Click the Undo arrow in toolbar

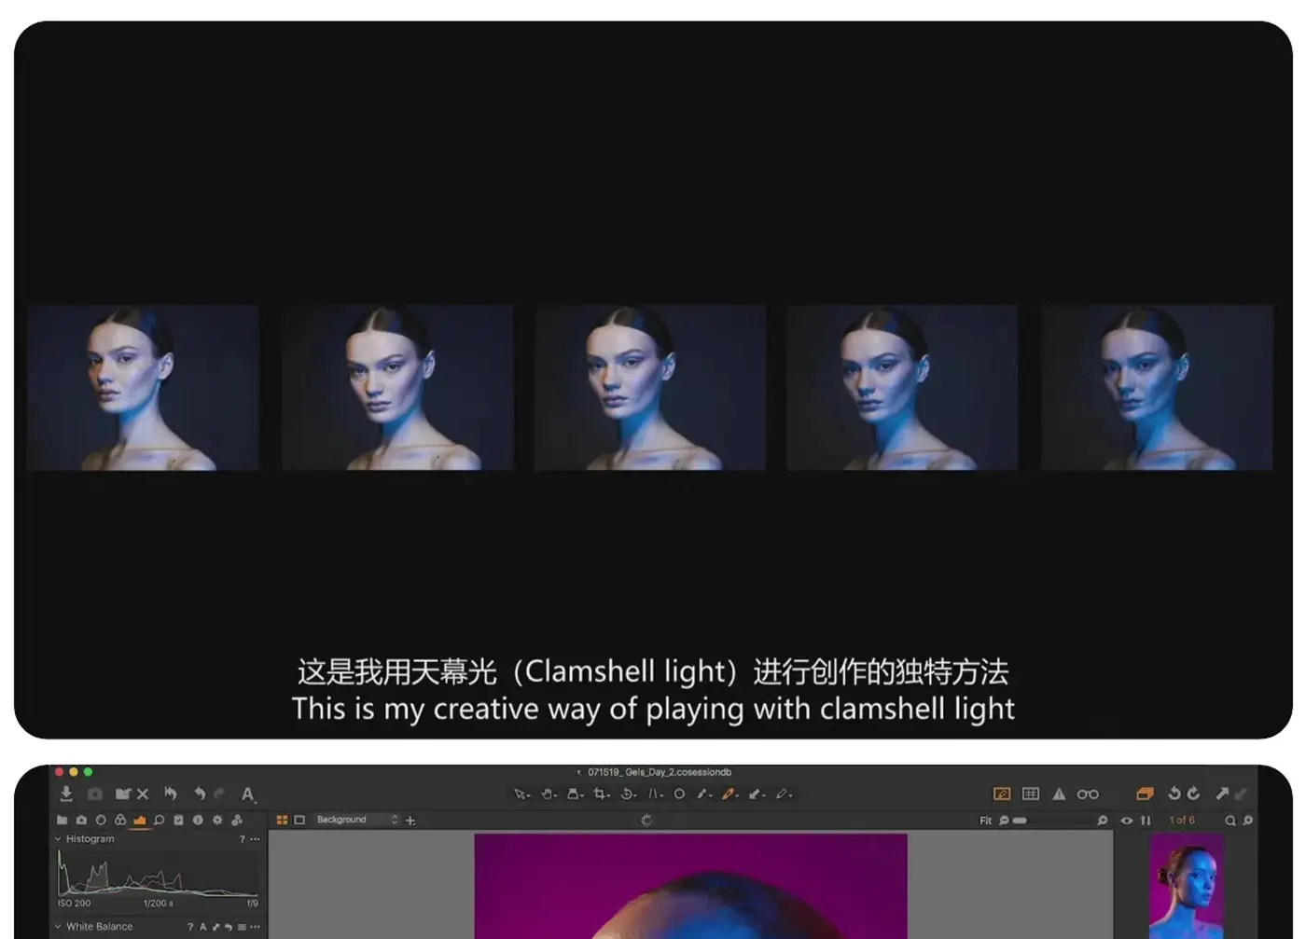(x=200, y=794)
